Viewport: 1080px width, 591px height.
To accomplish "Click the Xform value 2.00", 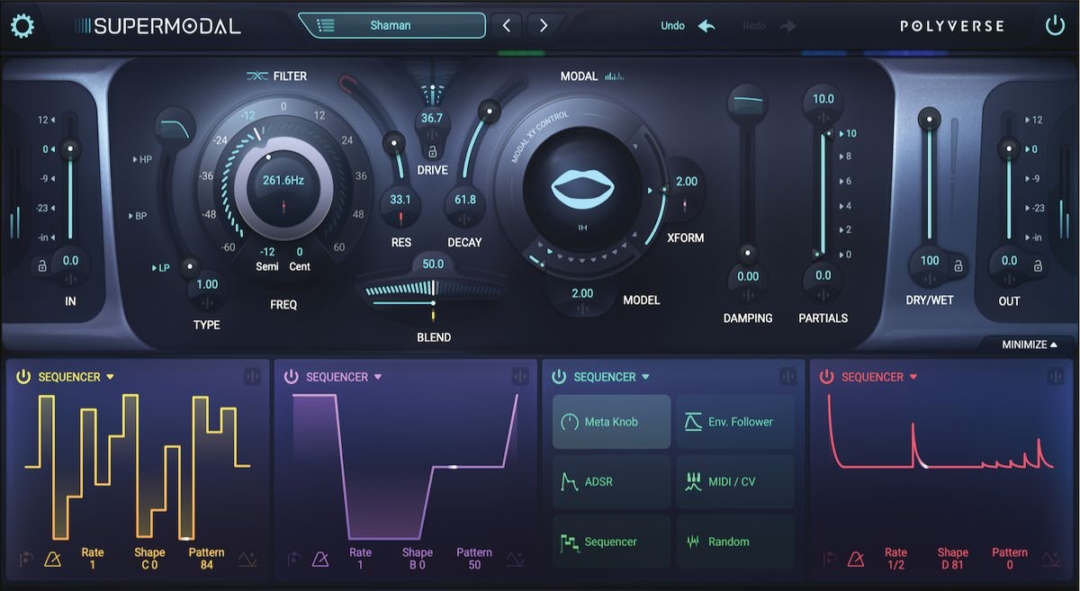I will tap(687, 181).
